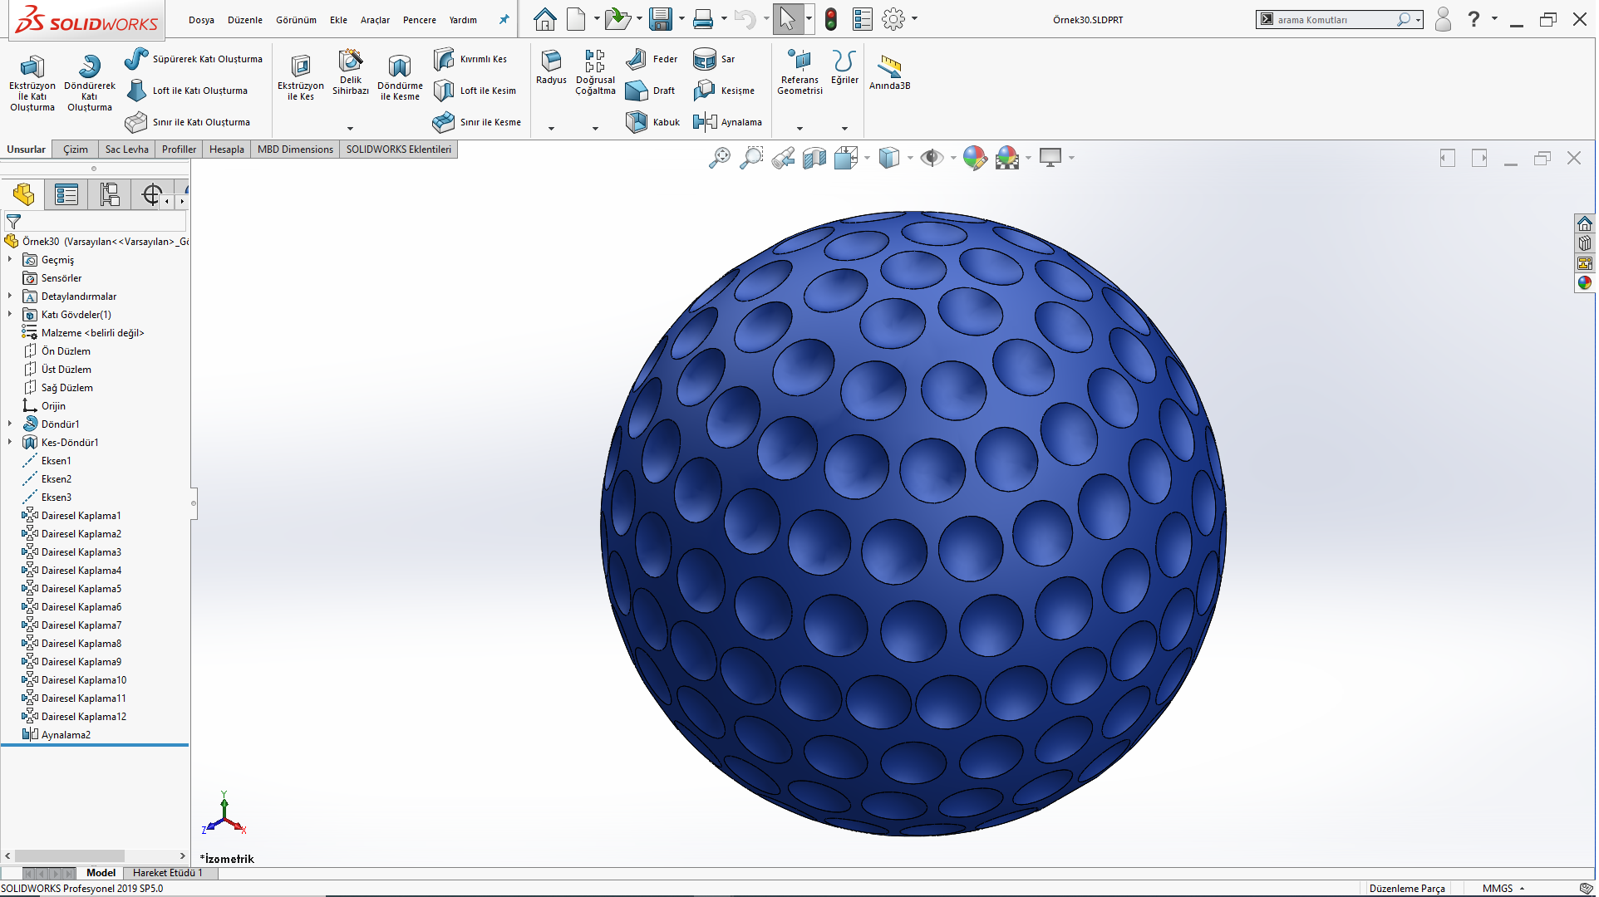Switch to MBD Dimensions tab
This screenshot has height=897, width=1599.
(295, 149)
